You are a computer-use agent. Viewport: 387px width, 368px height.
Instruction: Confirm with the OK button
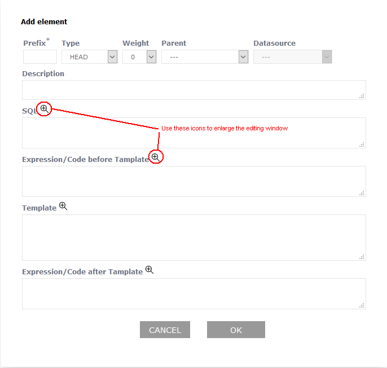click(236, 330)
